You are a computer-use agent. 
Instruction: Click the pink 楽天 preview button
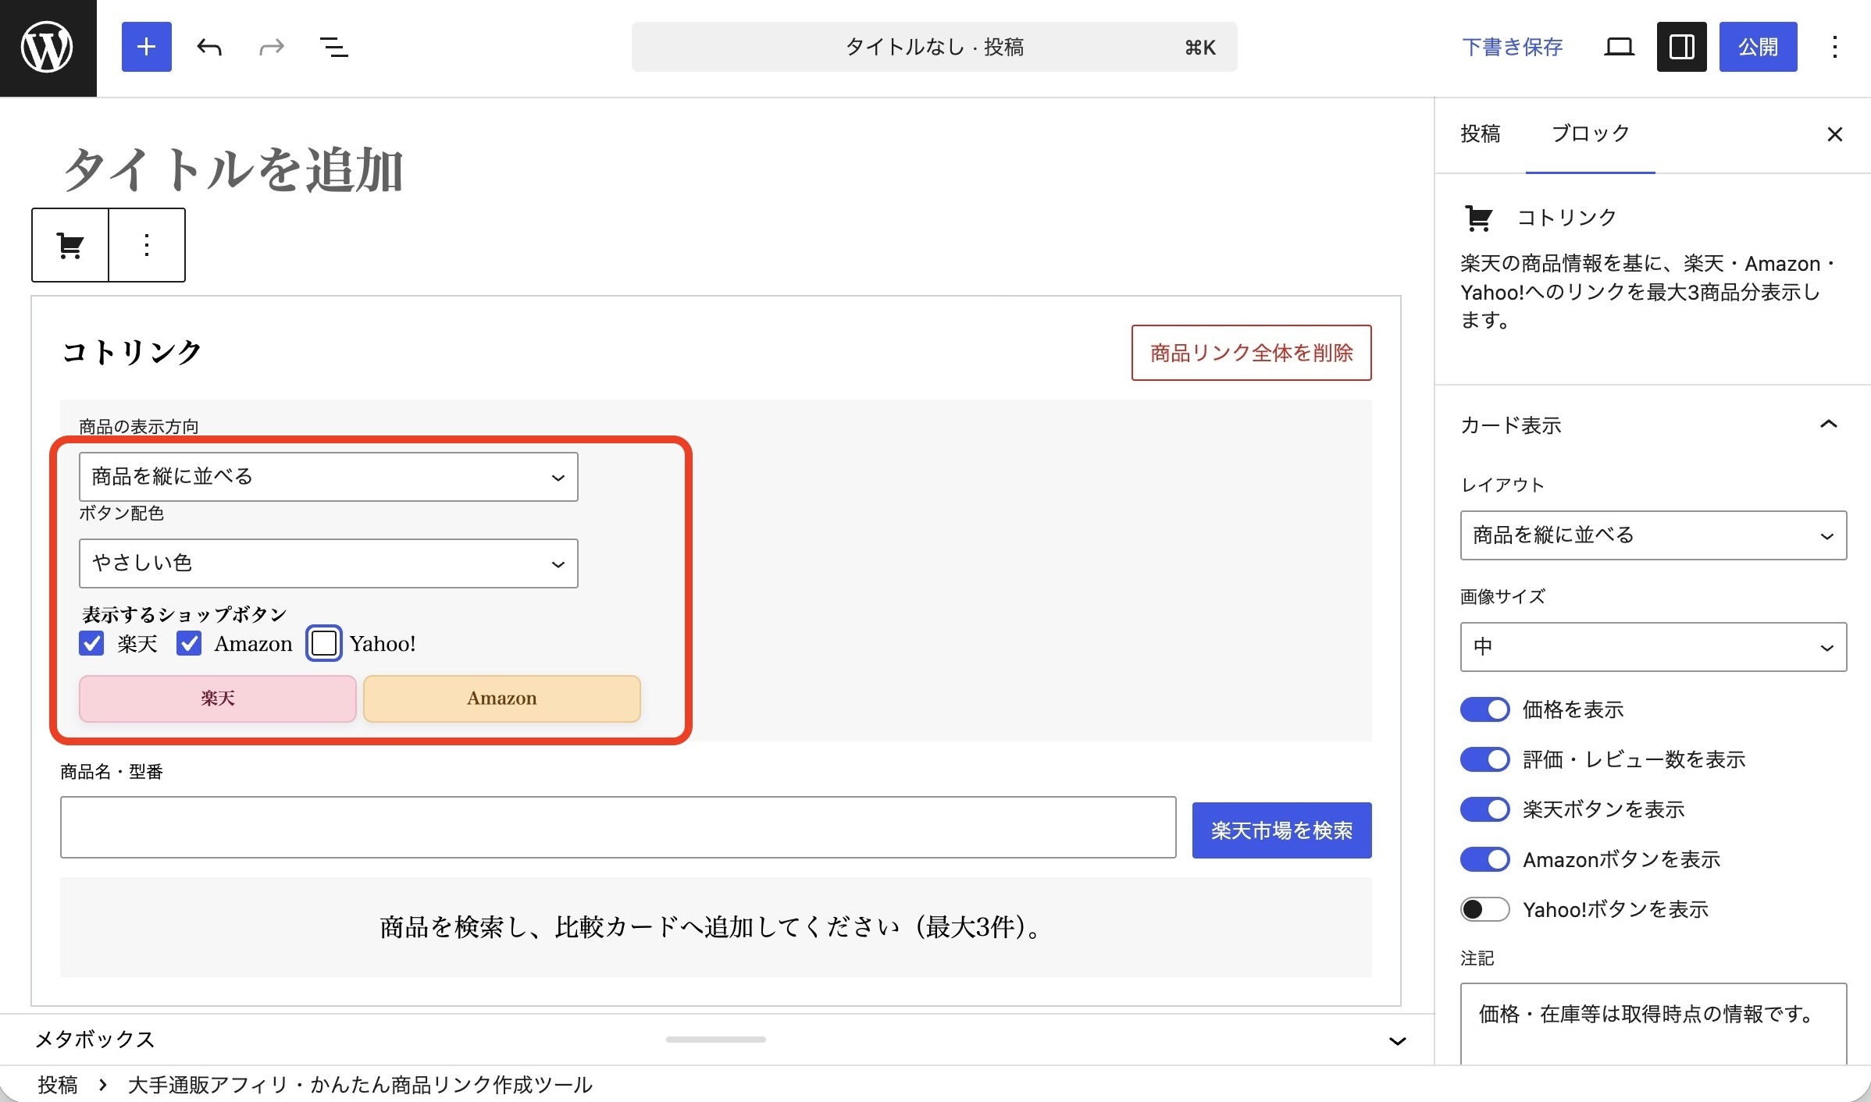point(218,699)
